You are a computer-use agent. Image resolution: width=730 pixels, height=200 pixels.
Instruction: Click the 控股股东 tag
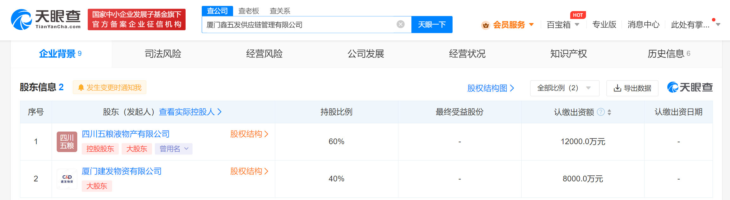[x=100, y=149]
